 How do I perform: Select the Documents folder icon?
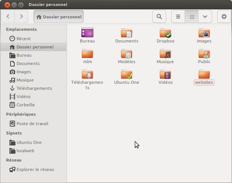(x=127, y=33)
